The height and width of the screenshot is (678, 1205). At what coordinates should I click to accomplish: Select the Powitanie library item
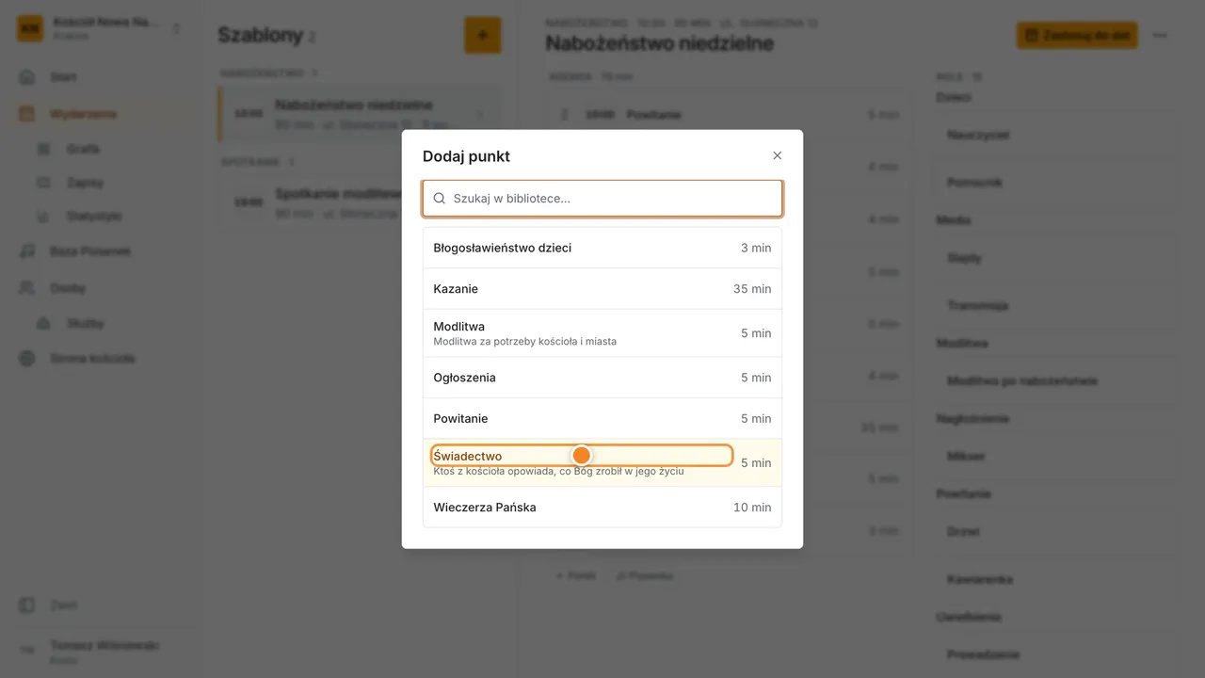[602, 418]
